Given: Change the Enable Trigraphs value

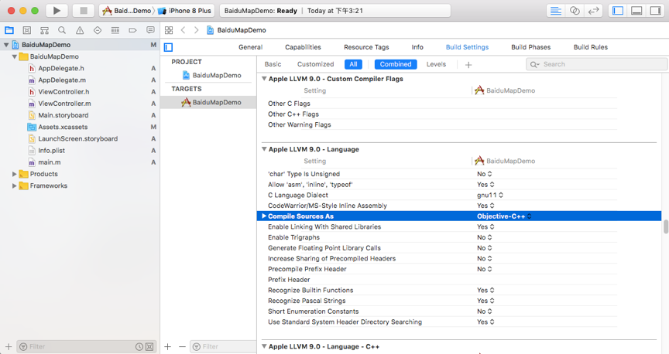Looking at the screenshot, I should tap(484, 237).
